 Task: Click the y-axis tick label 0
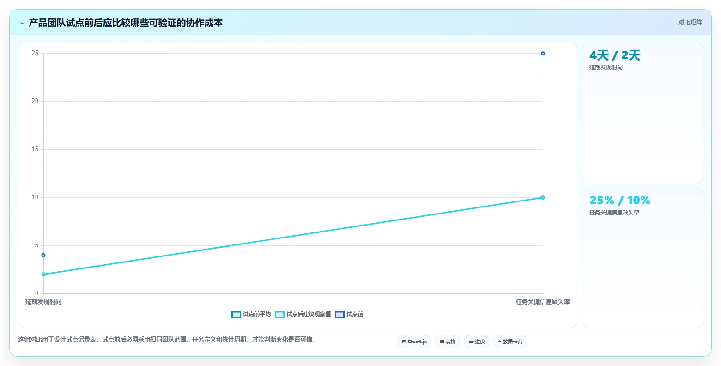coord(37,293)
